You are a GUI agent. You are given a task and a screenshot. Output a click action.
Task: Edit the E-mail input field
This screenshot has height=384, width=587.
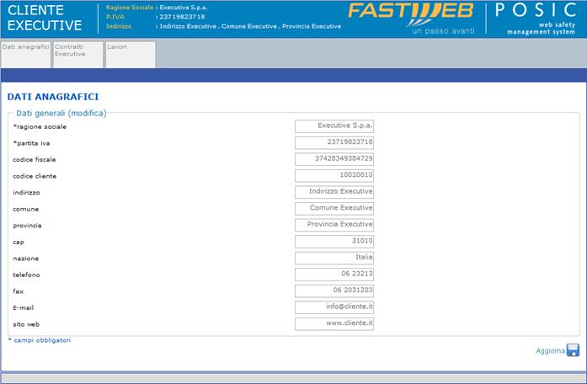click(334, 307)
